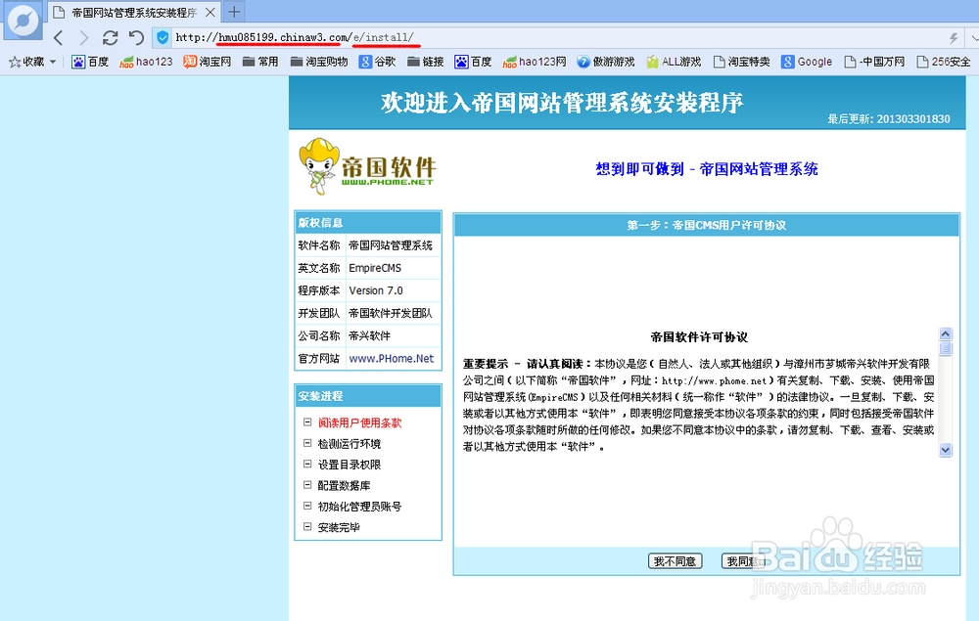
Task: Click the 帝国软件 logo image
Action: tap(367, 166)
